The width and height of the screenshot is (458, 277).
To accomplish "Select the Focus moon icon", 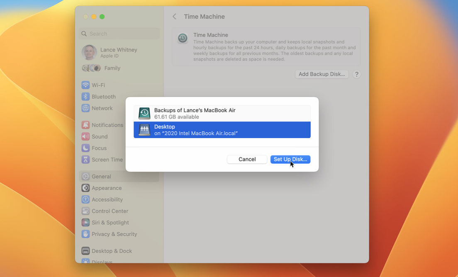I will (86, 148).
